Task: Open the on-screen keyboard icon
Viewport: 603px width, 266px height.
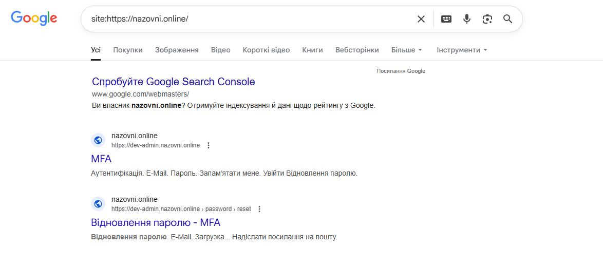Action: point(446,19)
